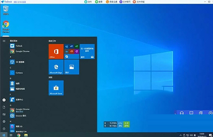Viewport: 213px width, 137px height.
Task: Open Documents from Start sidebar
Action: 4,107
